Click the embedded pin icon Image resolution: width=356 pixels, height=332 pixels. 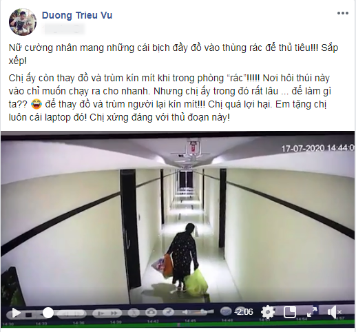point(168,312)
